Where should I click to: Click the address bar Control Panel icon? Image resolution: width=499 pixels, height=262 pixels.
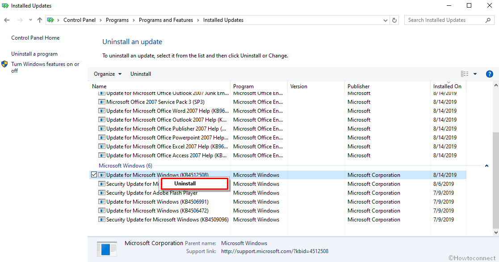click(50, 20)
